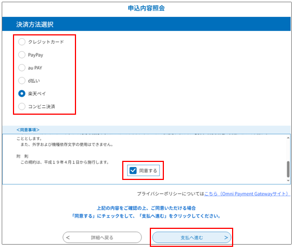Click the left chevron on 詳細へ戻る
This screenshot has height=248, width=294.
[x=68, y=237]
